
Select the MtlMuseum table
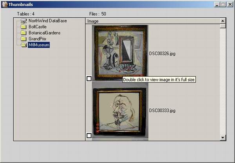39,45
